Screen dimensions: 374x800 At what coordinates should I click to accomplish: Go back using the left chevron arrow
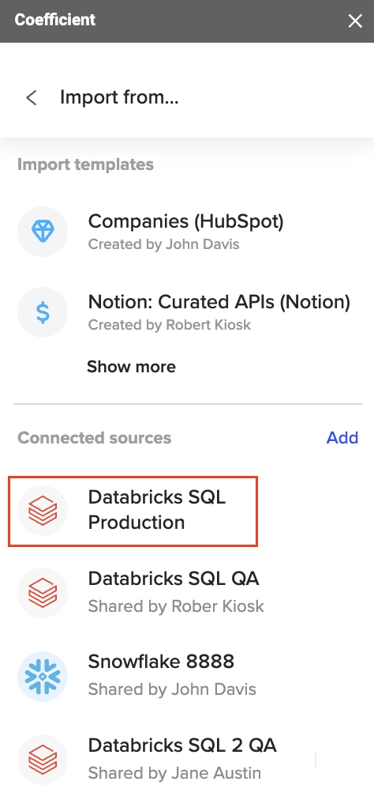click(32, 97)
